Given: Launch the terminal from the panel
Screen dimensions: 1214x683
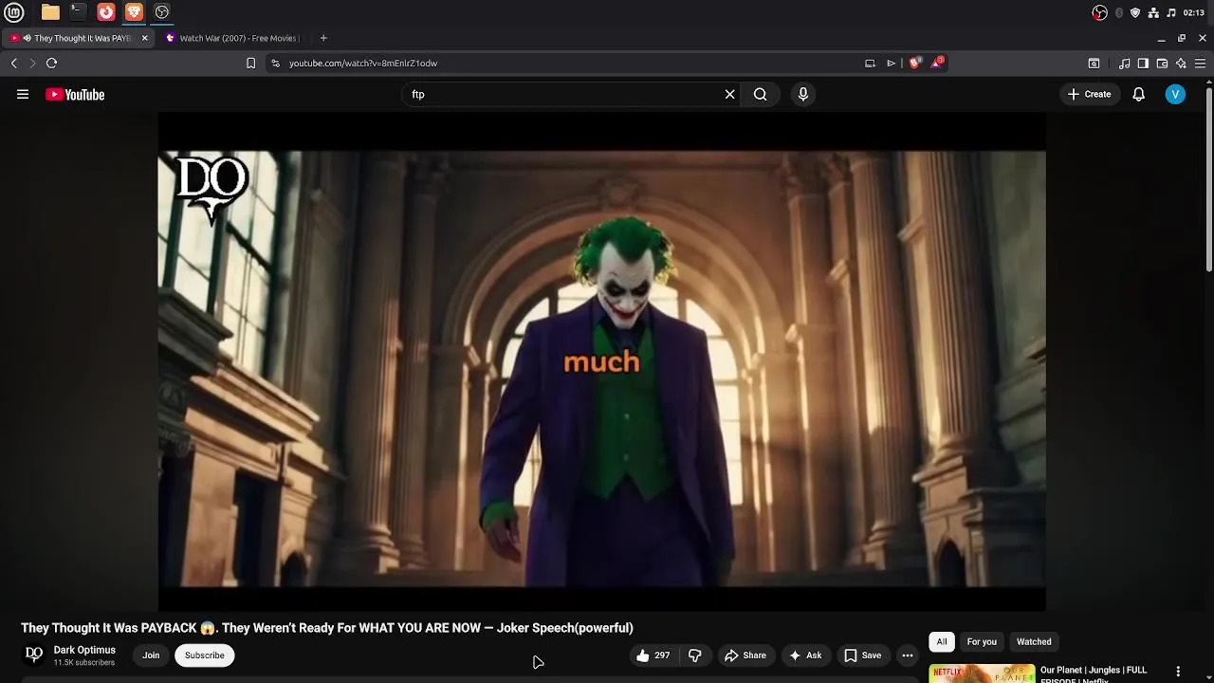Looking at the screenshot, I should pyautogui.click(x=78, y=12).
